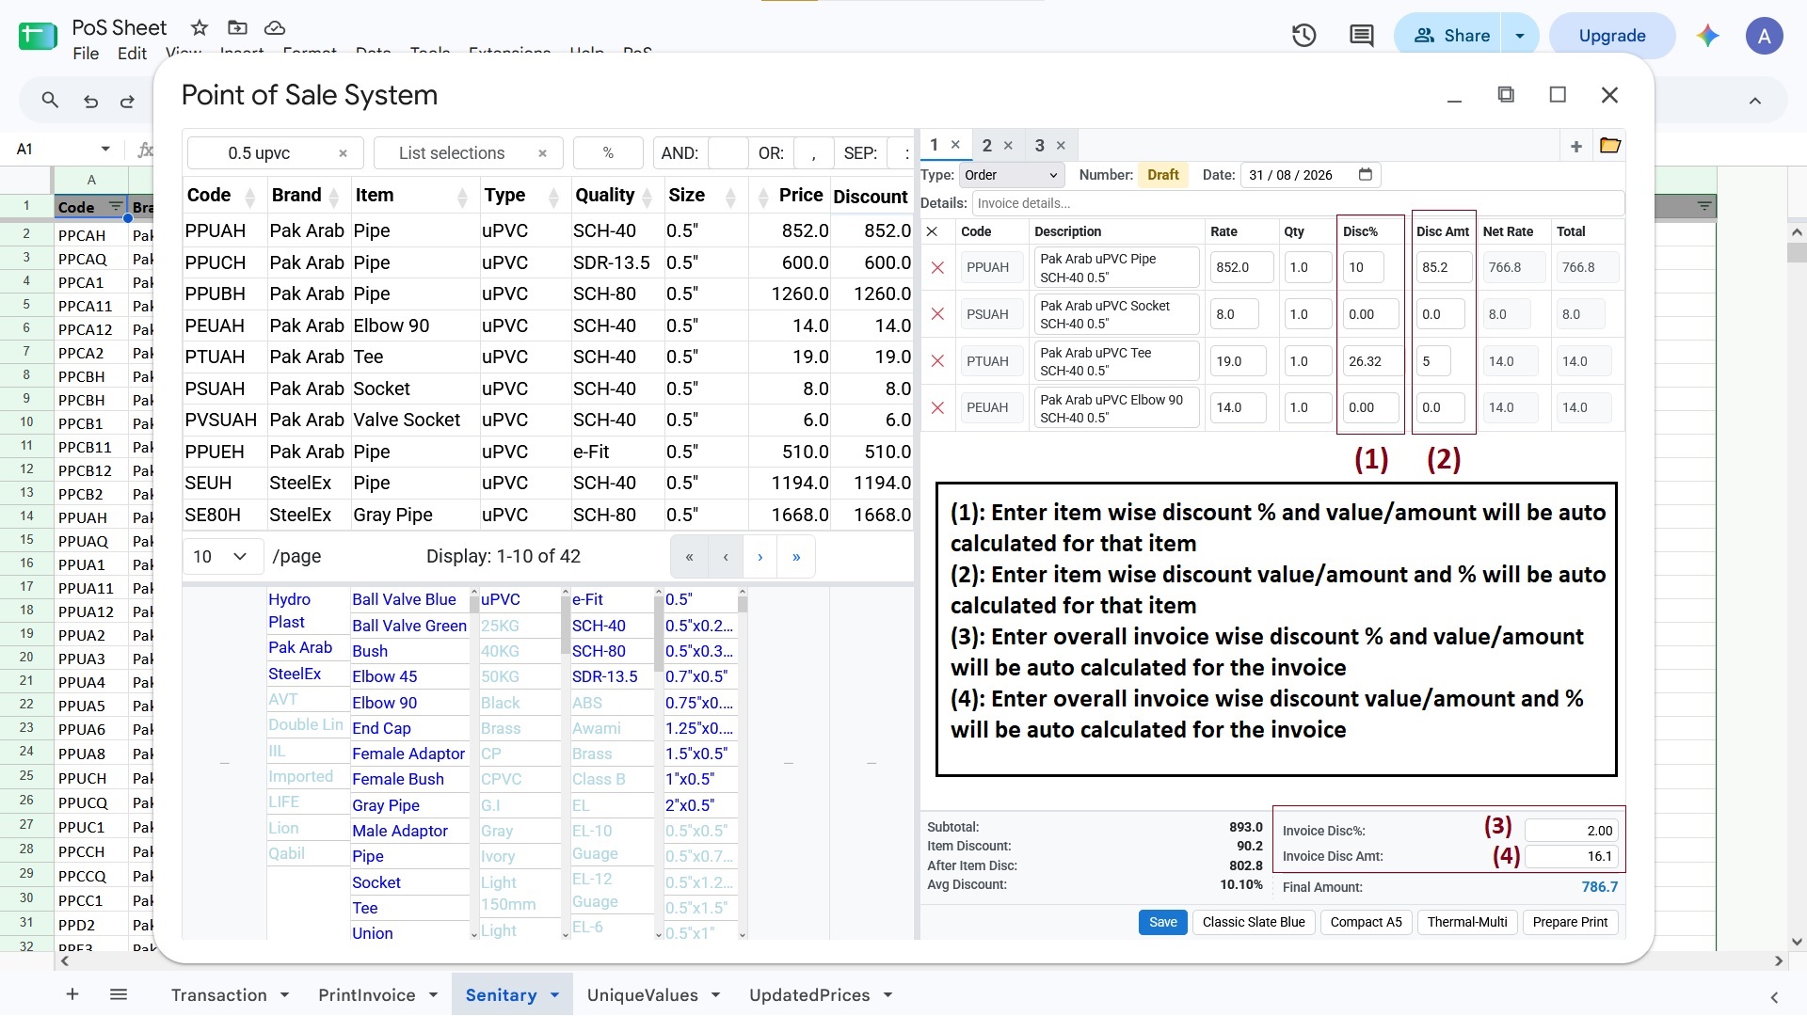This screenshot has height=1016, width=1807.
Task: Remove the PSUAH invoice line
Action: pyautogui.click(x=937, y=314)
